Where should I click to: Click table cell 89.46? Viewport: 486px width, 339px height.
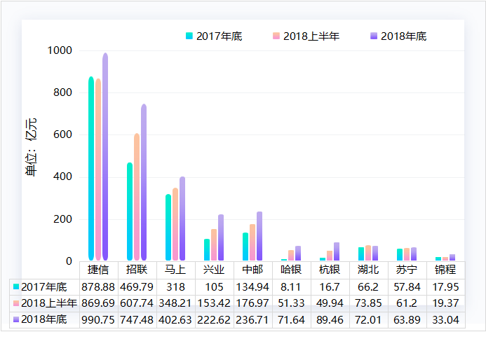coord(330,319)
